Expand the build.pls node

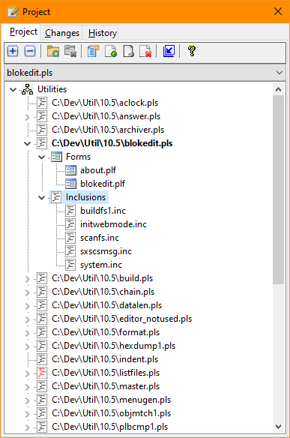click(x=28, y=279)
